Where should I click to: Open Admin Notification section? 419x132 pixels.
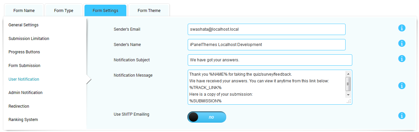pos(25,93)
